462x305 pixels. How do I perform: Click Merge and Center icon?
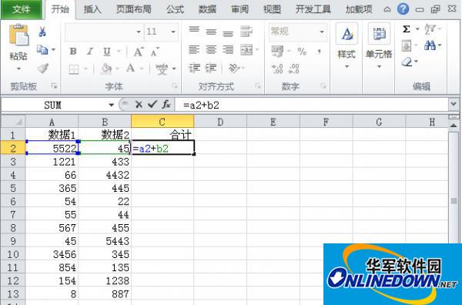(x=246, y=49)
